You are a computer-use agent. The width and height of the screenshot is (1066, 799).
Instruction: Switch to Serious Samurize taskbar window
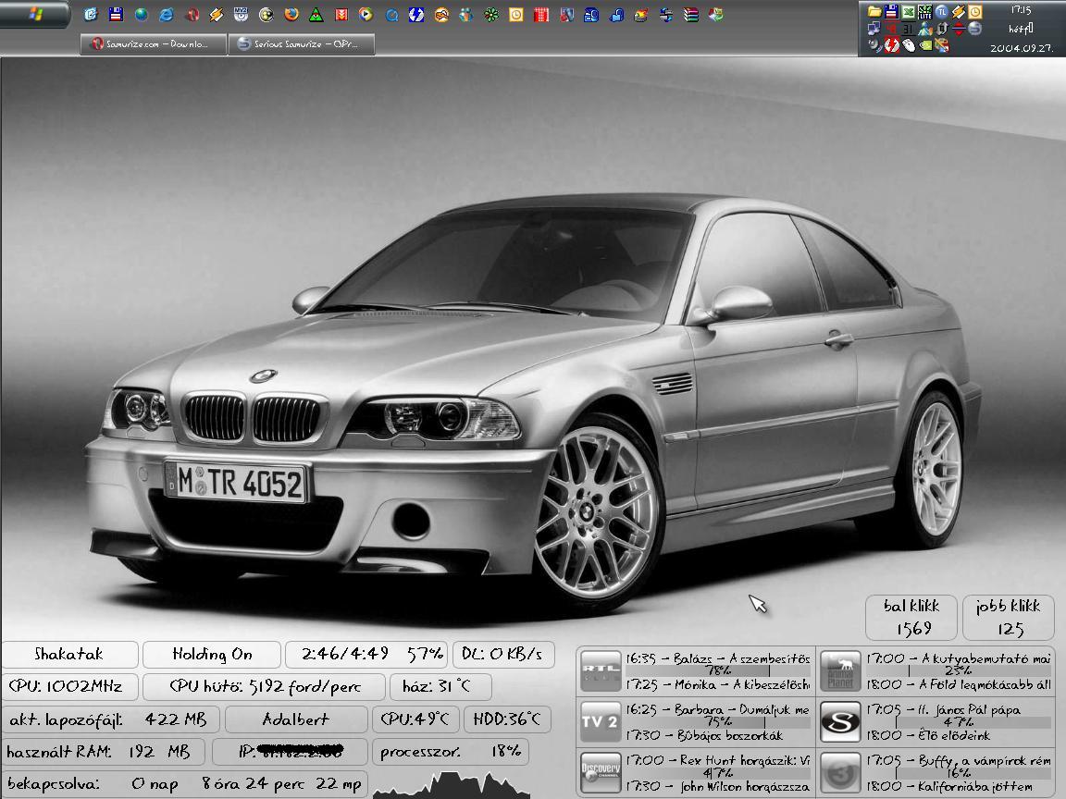click(x=302, y=43)
